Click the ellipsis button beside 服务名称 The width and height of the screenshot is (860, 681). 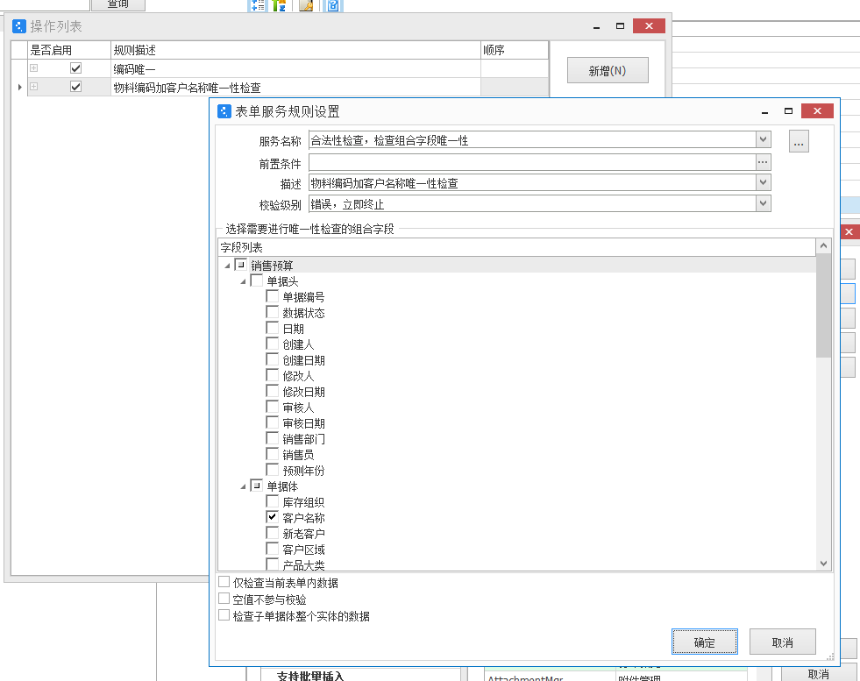click(x=798, y=142)
